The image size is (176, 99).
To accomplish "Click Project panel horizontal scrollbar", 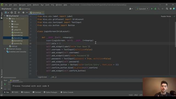I will [x=10, y=78].
